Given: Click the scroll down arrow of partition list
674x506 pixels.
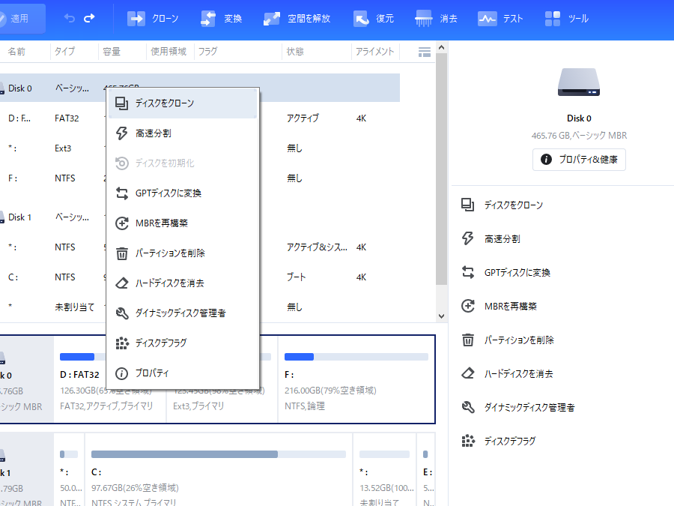Looking at the screenshot, I should coord(441,316).
